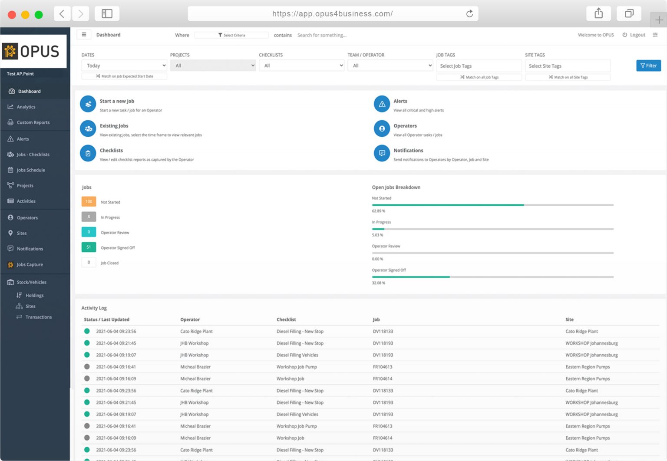Screen dimensions: 667x461
Task: Toggle Match on all Site Tags
Action: point(568,77)
